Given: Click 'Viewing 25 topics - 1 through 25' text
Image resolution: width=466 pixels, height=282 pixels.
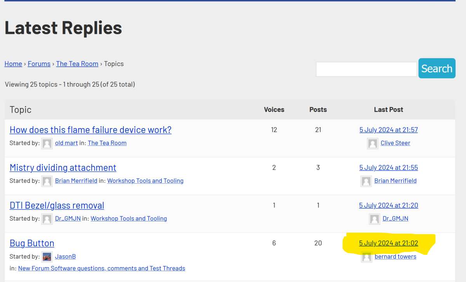Looking at the screenshot, I should (70, 84).
